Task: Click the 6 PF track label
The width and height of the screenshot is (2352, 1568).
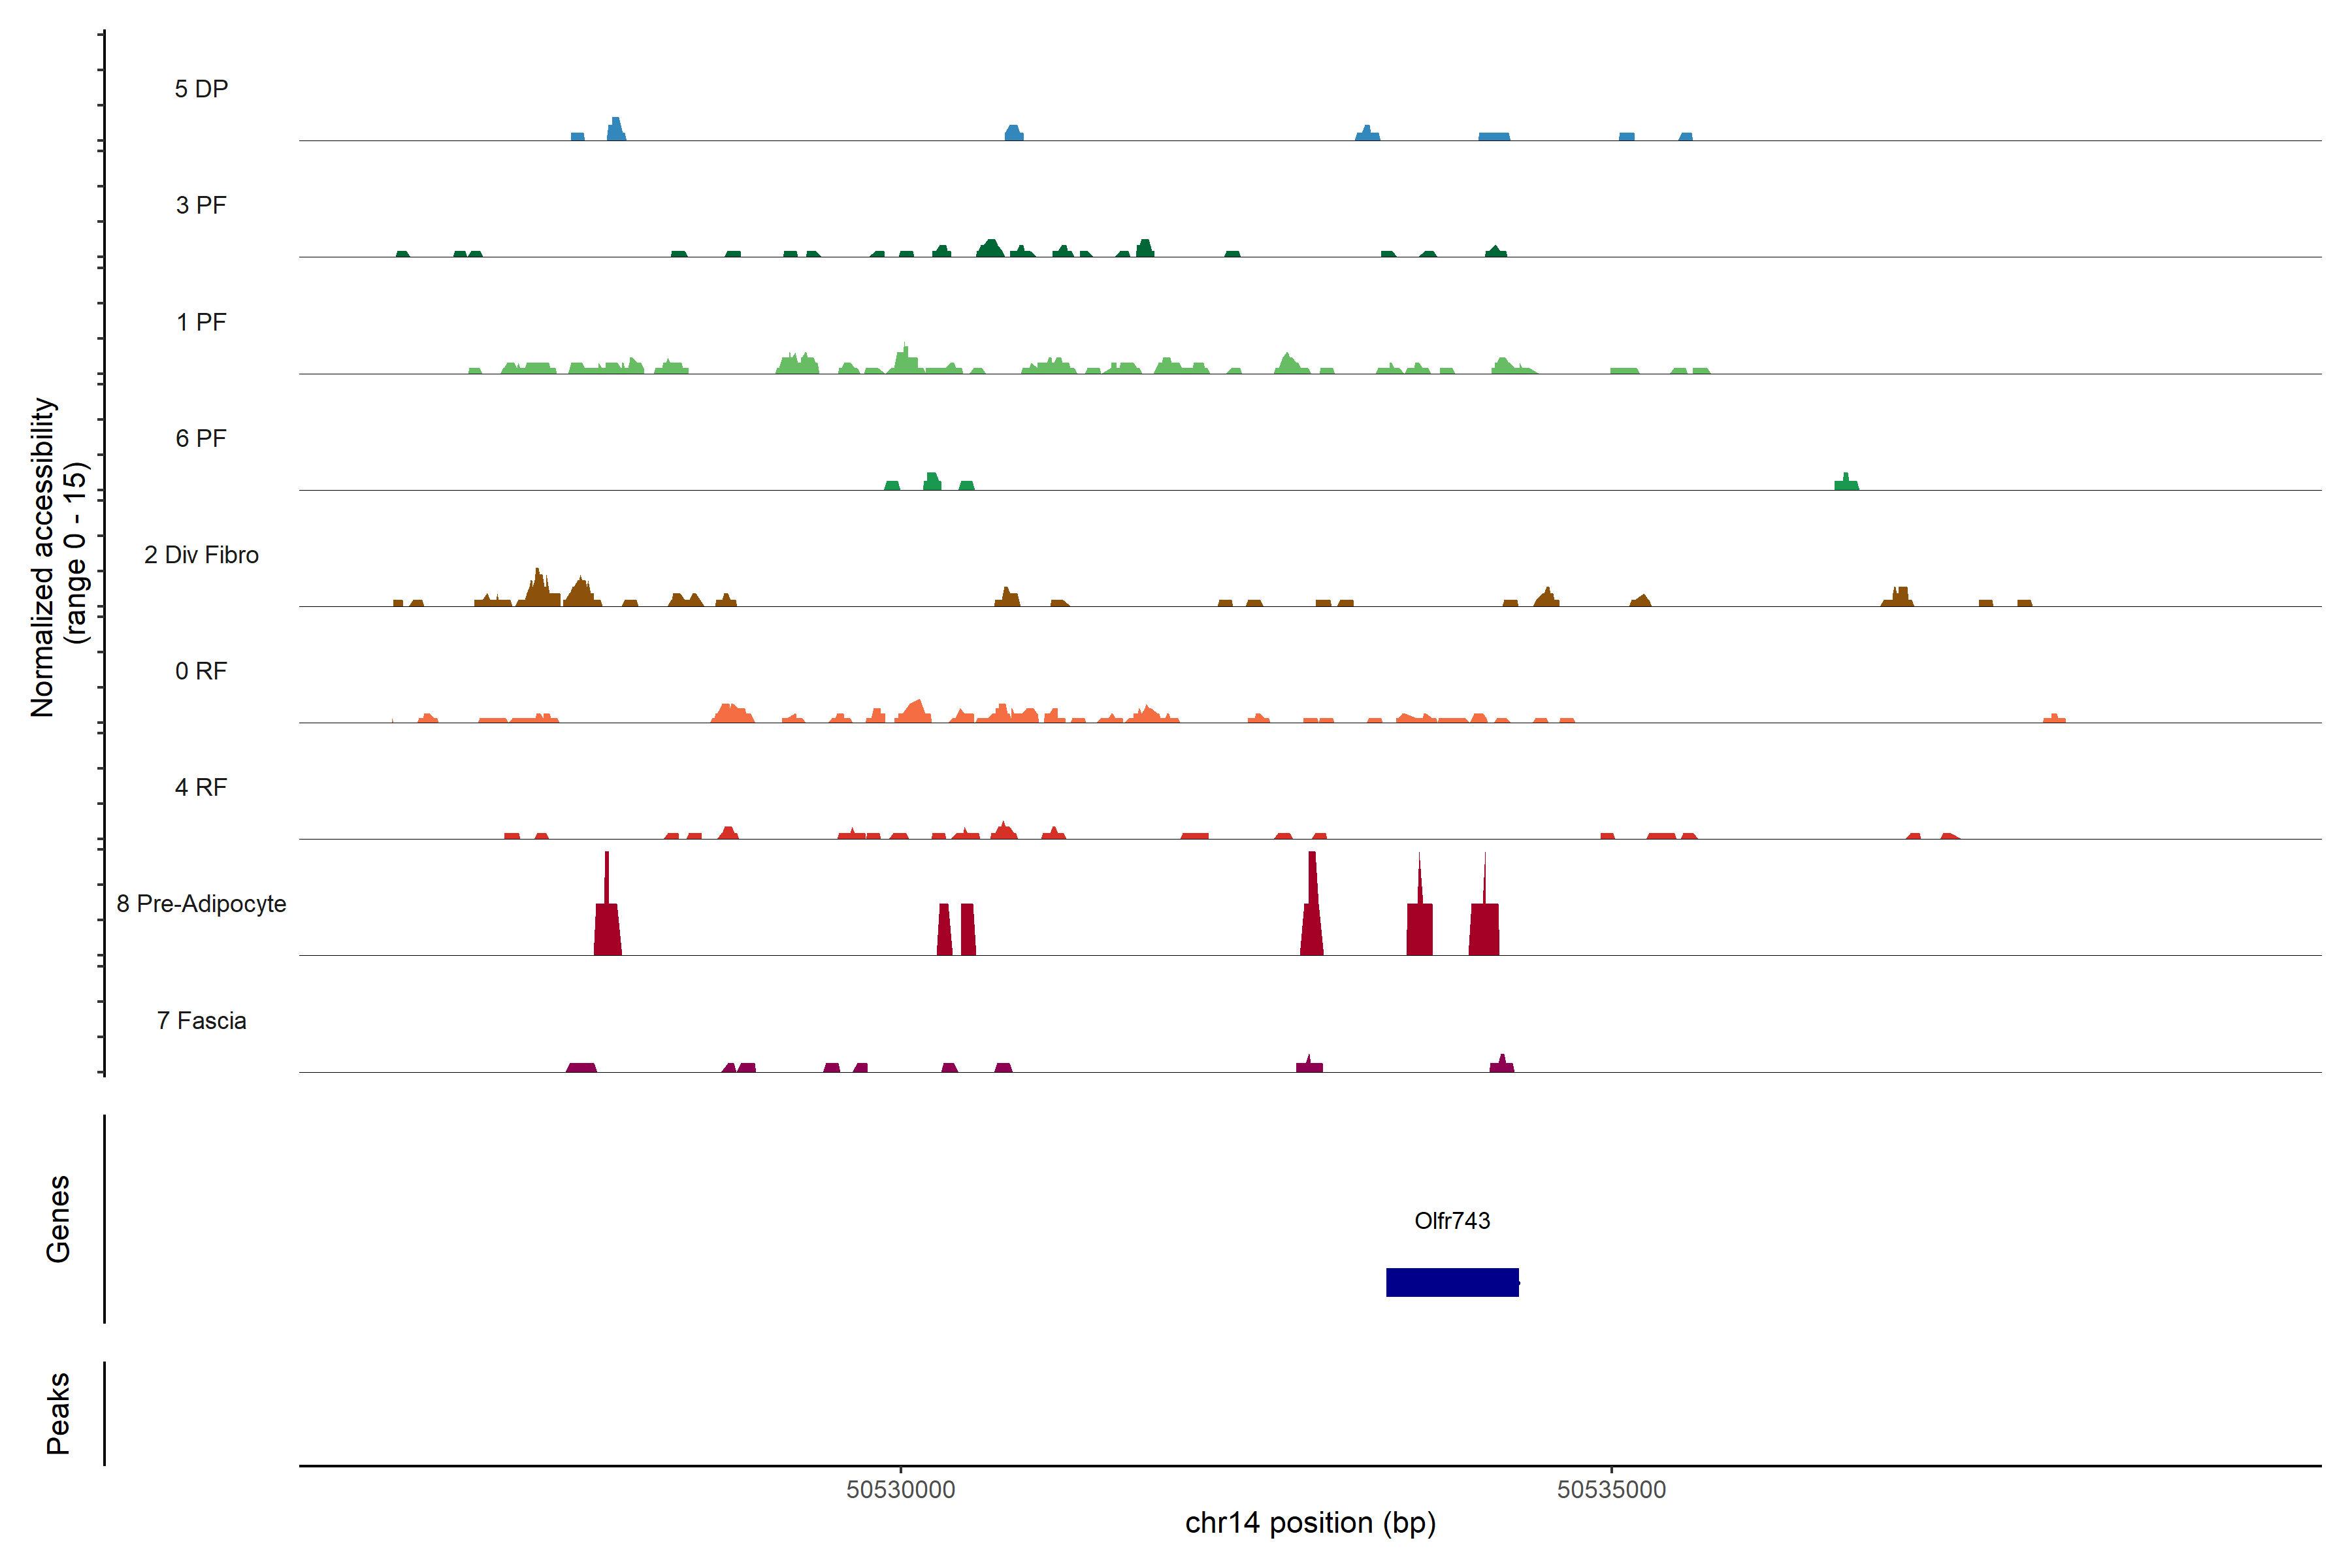Action: click(201, 438)
